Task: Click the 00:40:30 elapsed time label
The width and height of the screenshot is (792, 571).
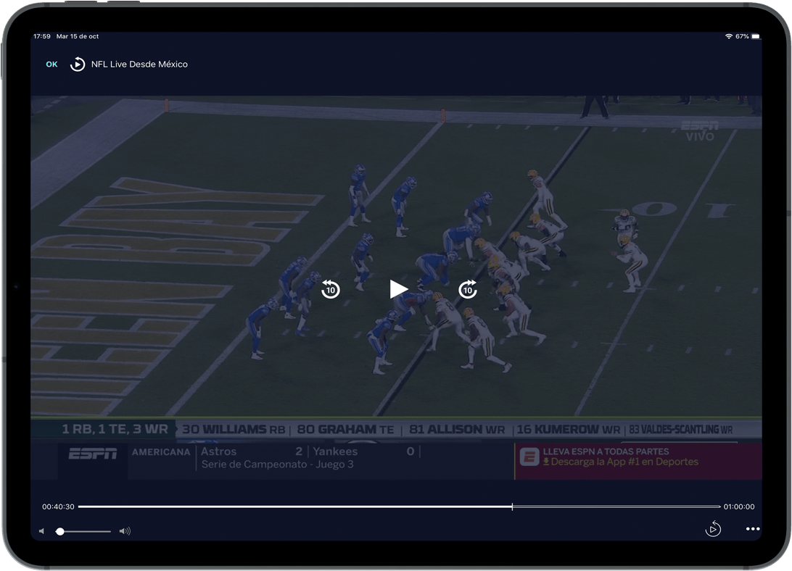Action: click(x=58, y=507)
